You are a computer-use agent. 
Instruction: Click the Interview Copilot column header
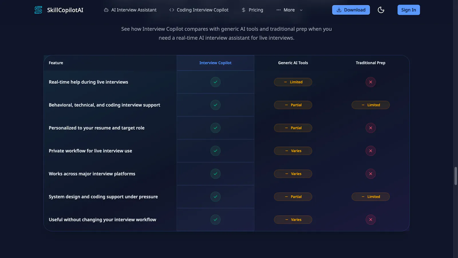[x=216, y=63]
